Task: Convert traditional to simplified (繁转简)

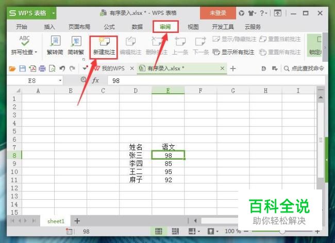Action: (55, 45)
